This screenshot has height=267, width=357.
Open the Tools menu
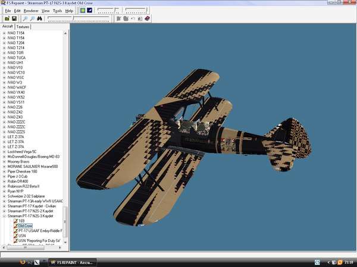tap(57, 11)
